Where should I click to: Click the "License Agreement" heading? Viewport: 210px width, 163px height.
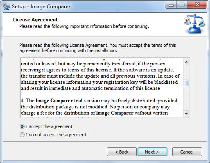36,20
